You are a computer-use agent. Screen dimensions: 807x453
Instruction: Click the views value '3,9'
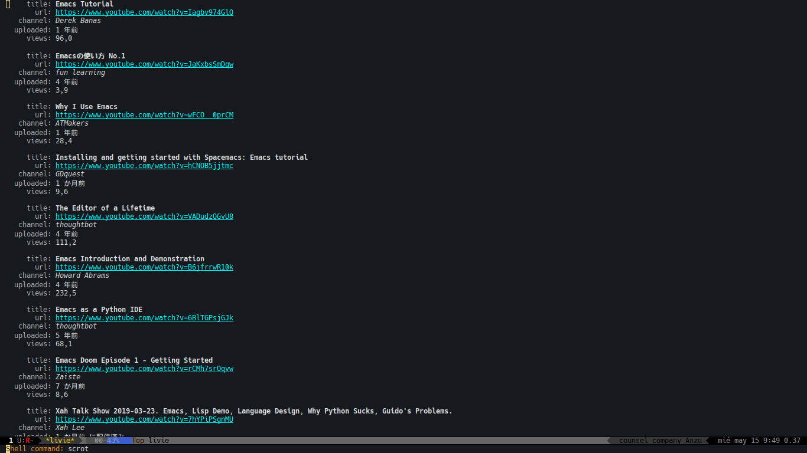point(61,90)
